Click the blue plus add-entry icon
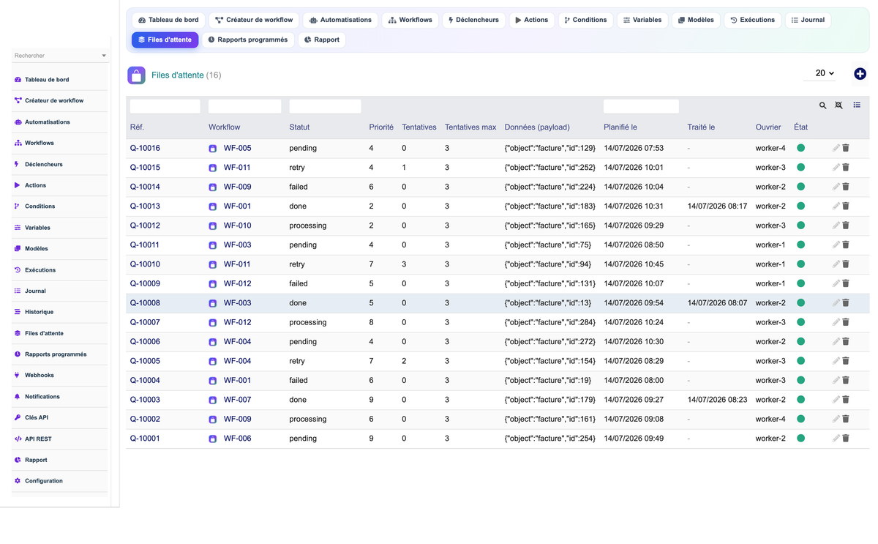Screen dimensions: 878x544 pos(860,74)
